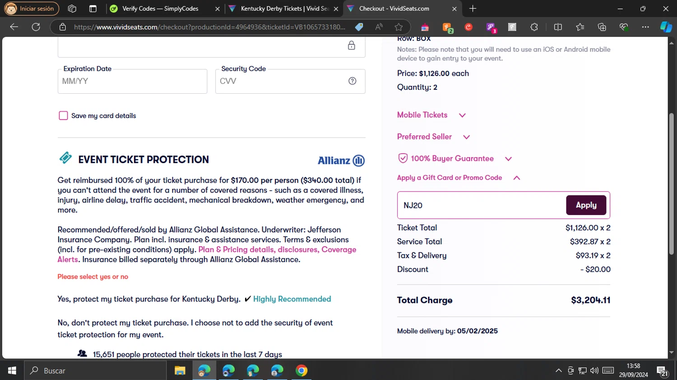This screenshot has width=677, height=380.
Task: Click the browser refresh icon
Action: (36, 27)
